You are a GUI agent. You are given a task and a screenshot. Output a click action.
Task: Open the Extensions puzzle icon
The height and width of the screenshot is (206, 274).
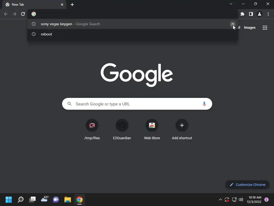coord(242,14)
